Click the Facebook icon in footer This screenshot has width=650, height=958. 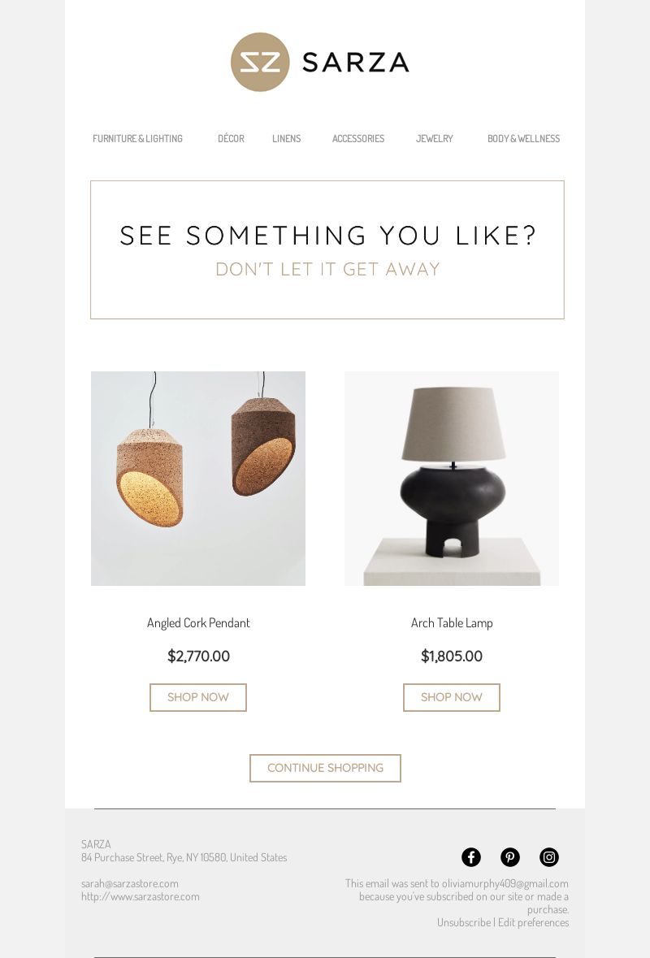[471, 857]
